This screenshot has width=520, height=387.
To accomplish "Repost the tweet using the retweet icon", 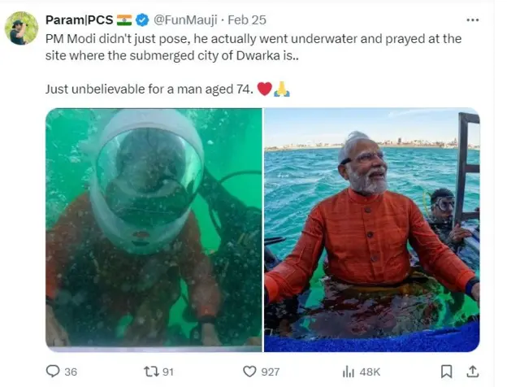I will [x=149, y=372].
